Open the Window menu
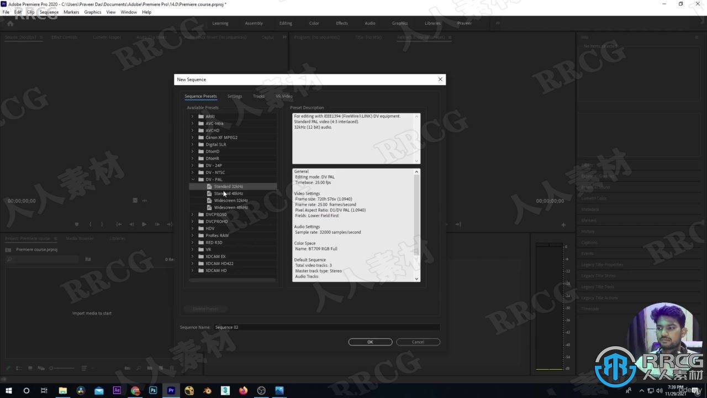Image resolution: width=707 pixels, height=398 pixels. click(x=129, y=12)
